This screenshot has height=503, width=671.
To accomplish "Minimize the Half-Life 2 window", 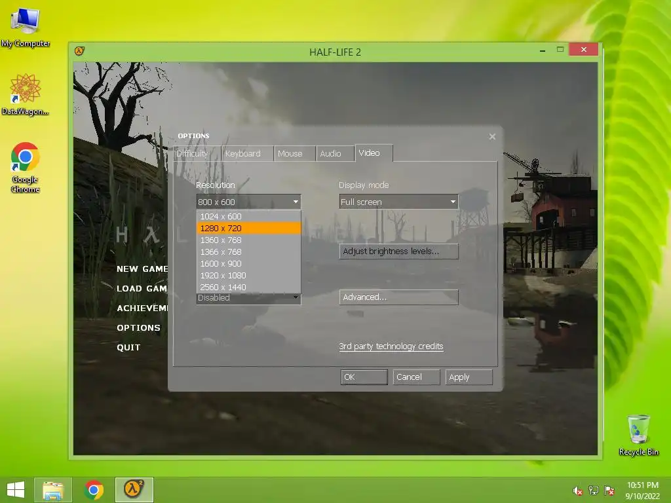I will tap(543, 50).
